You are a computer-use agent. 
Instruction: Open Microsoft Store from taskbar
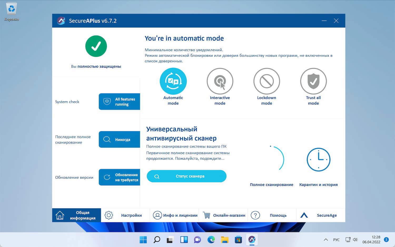[x=238, y=240]
